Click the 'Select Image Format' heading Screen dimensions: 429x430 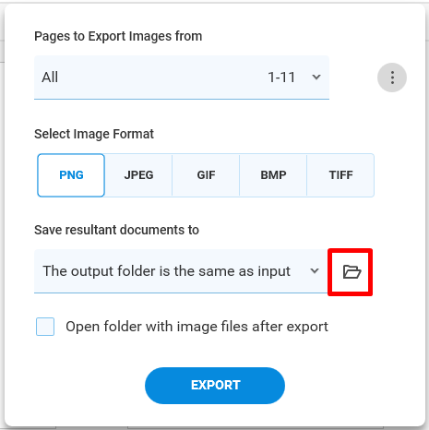(94, 134)
